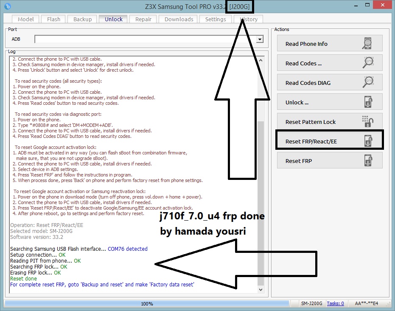Click the Read Phone Info label
Viewport: 395px width, 311px height.
[x=306, y=44]
